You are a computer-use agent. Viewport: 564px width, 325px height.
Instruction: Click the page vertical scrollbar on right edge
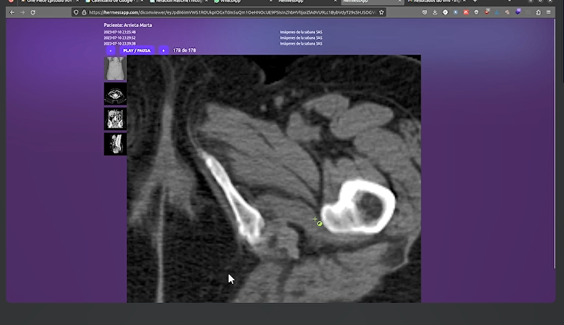coord(554,144)
